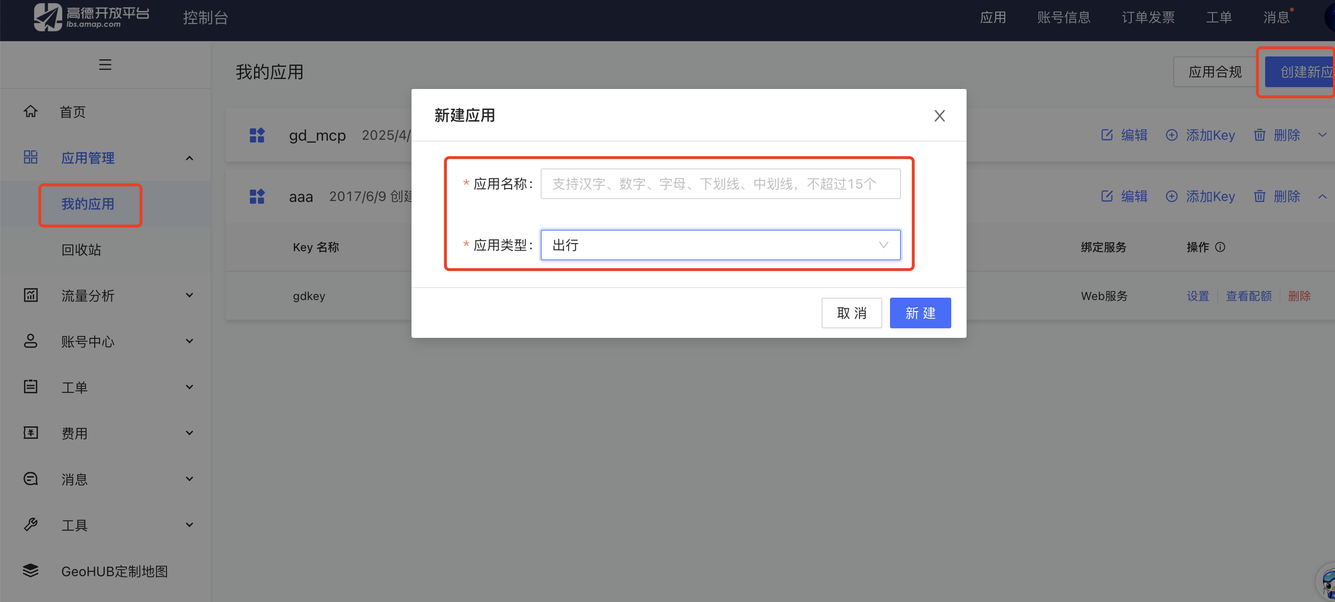Click the 账号中心 person icon
Screen dimensions: 1335x602
click(31, 341)
